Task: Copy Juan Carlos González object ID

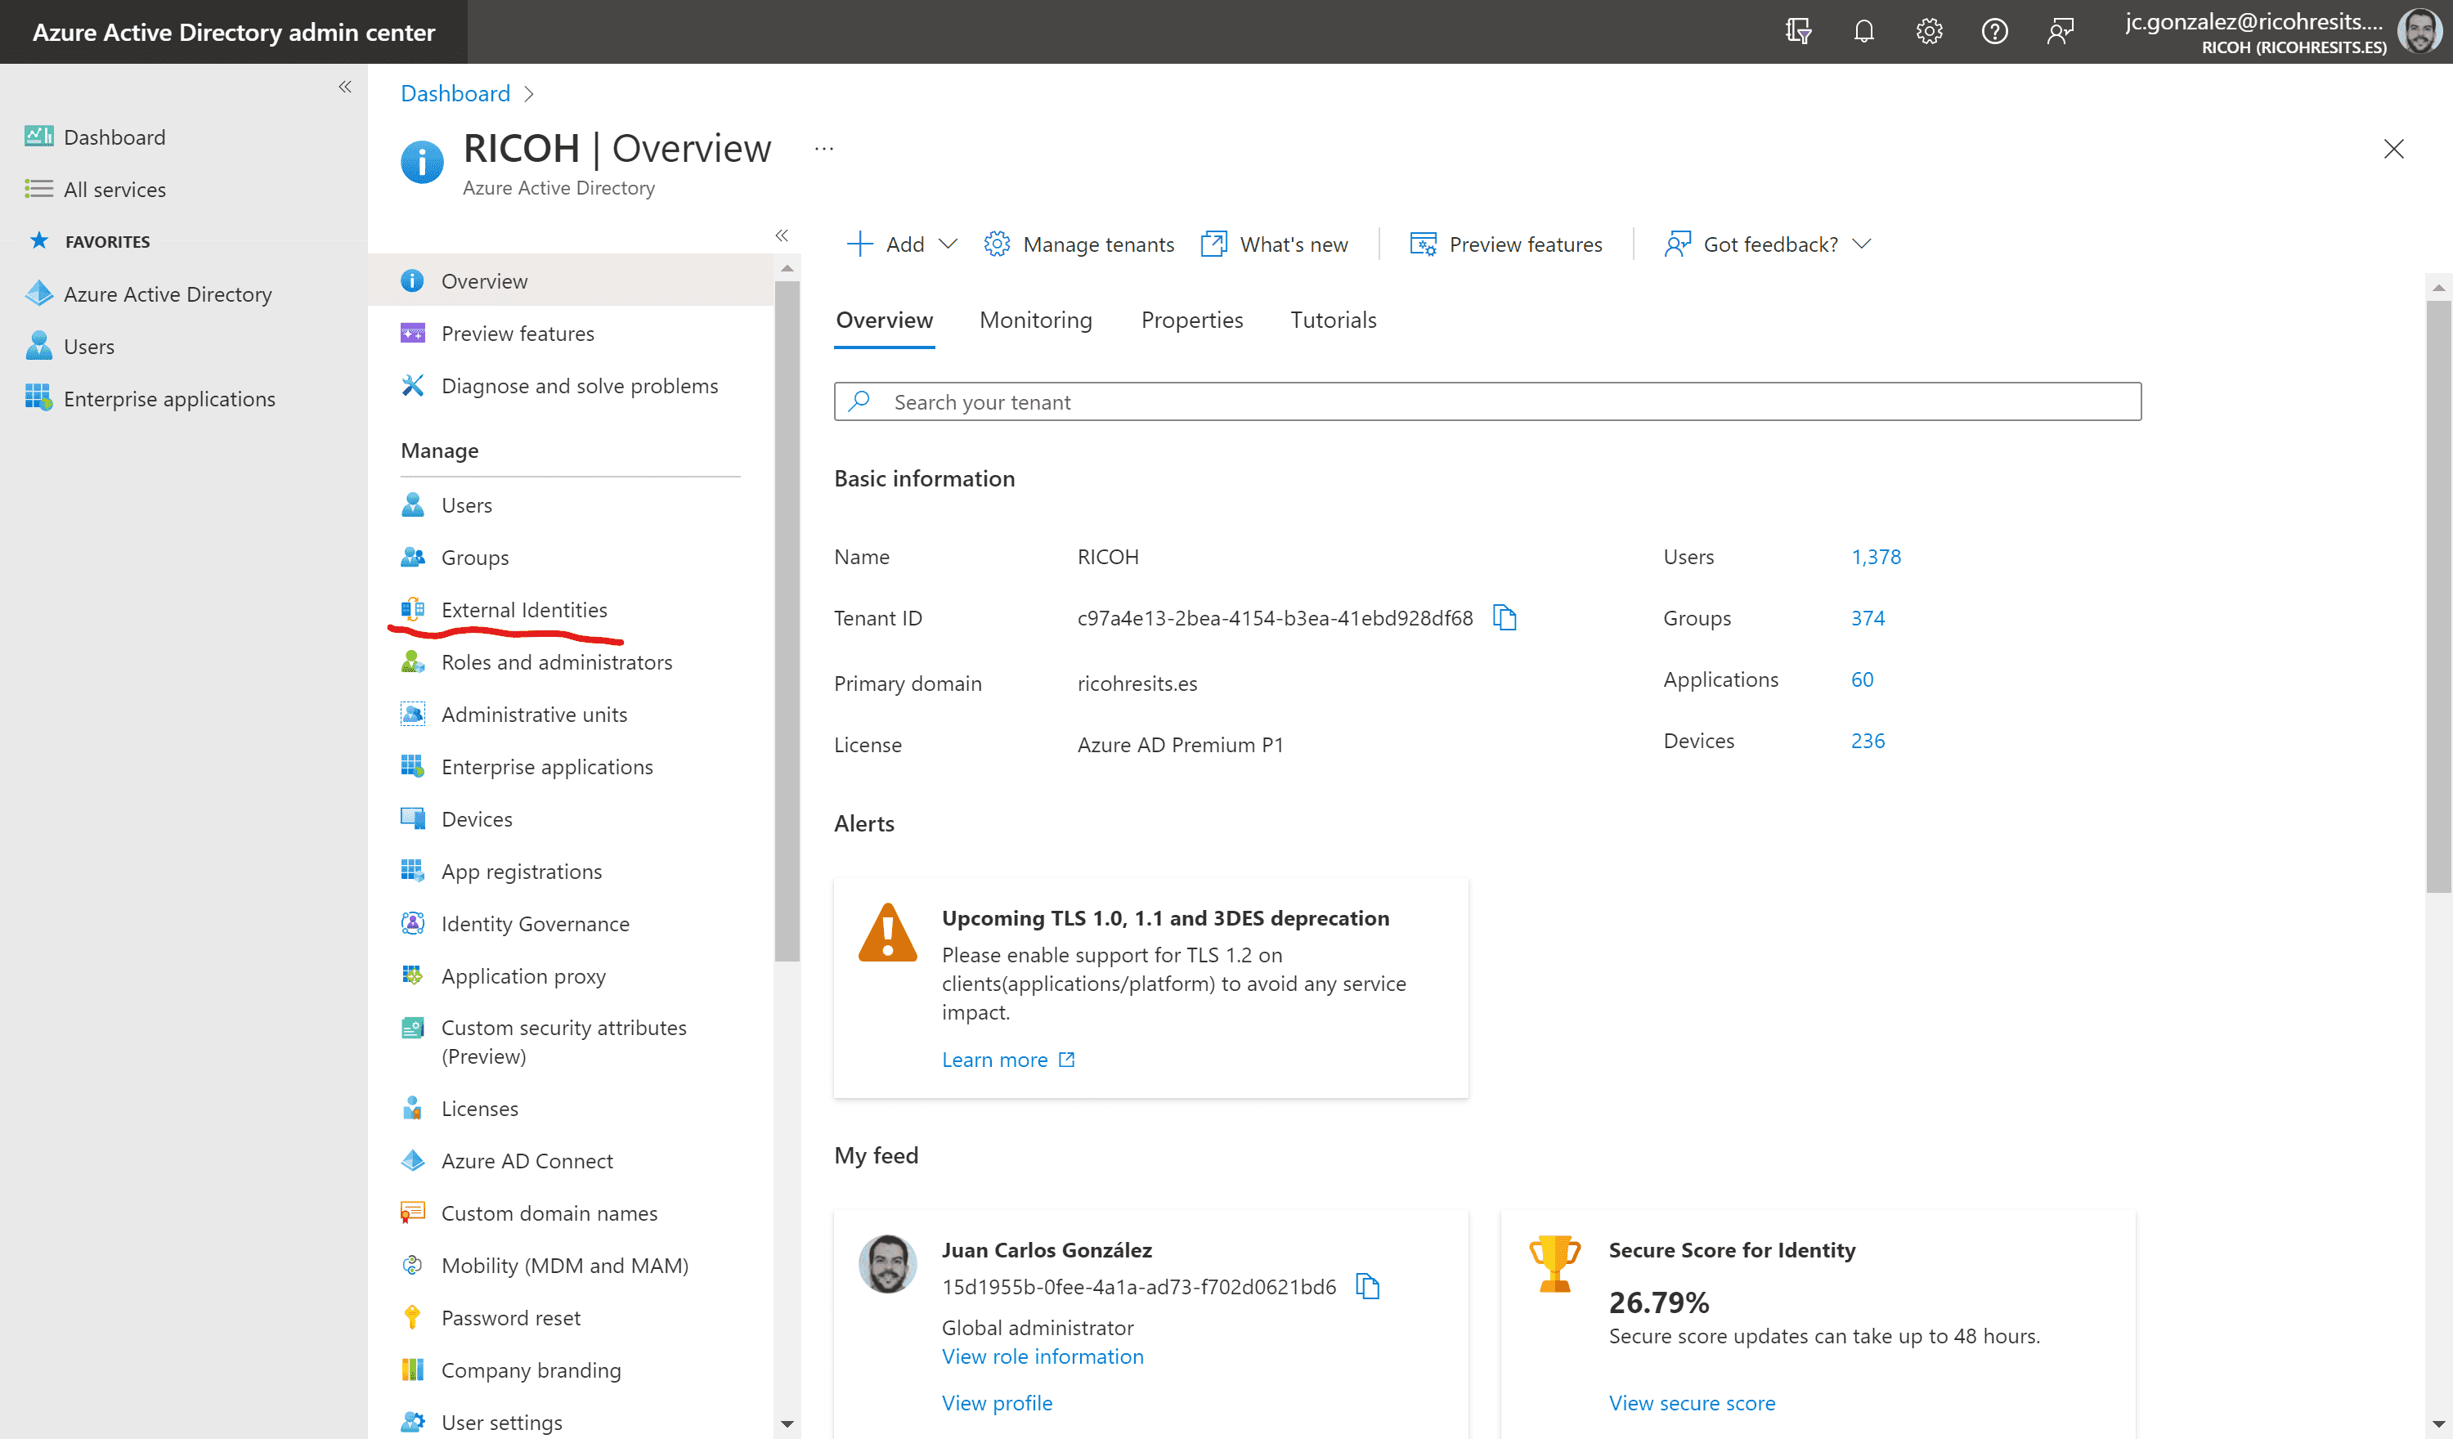Action: [x=1368, y=1286]
